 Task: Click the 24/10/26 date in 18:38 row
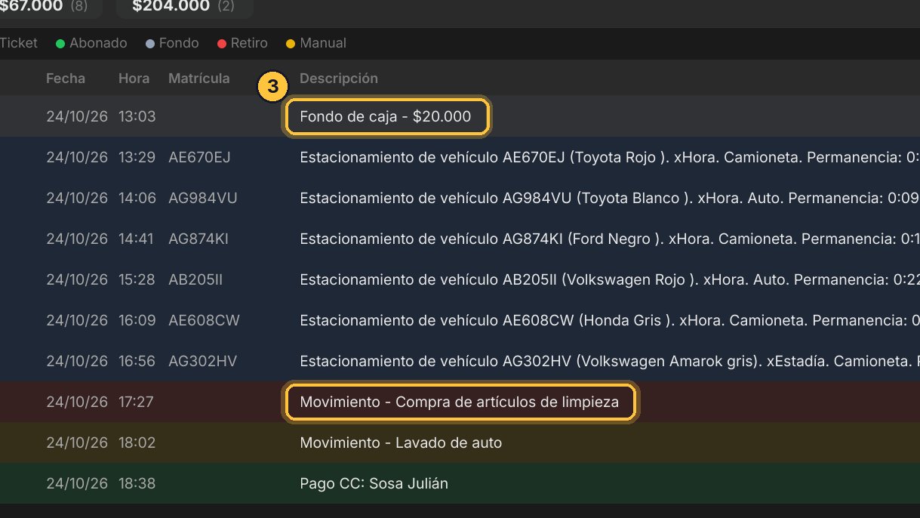(x=77, y=483)
